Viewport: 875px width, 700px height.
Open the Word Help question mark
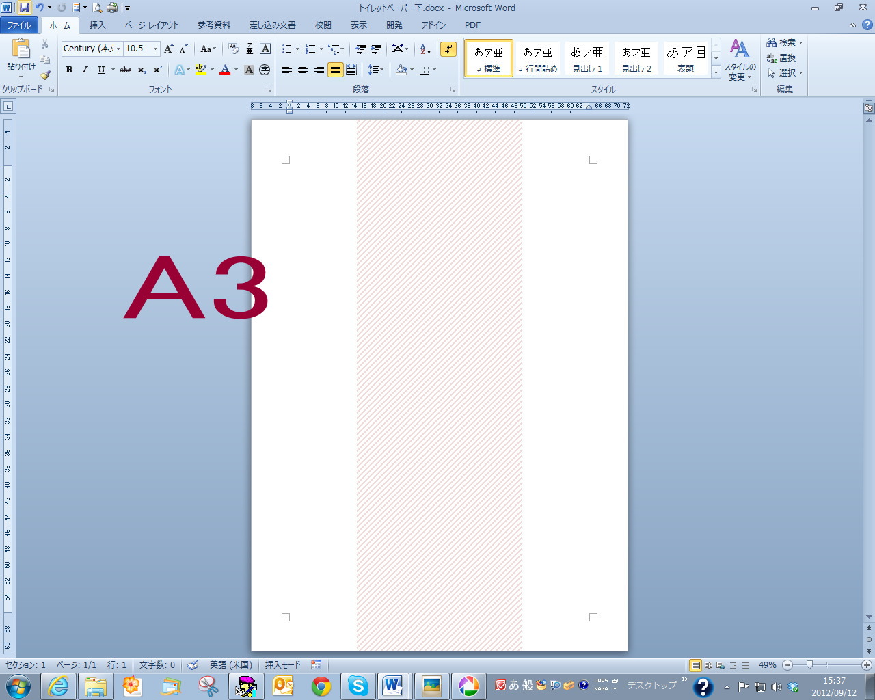(x=867, y=25)
